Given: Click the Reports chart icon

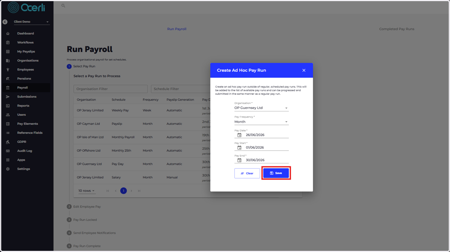Looking at the screenshot, I should click(x=8, y=106).
